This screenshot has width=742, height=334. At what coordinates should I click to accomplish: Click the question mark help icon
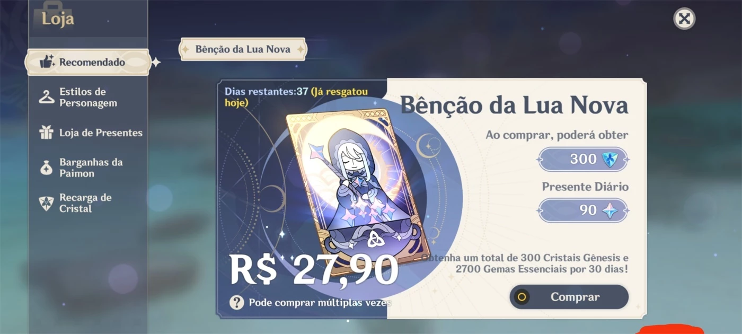pos(237,302)
